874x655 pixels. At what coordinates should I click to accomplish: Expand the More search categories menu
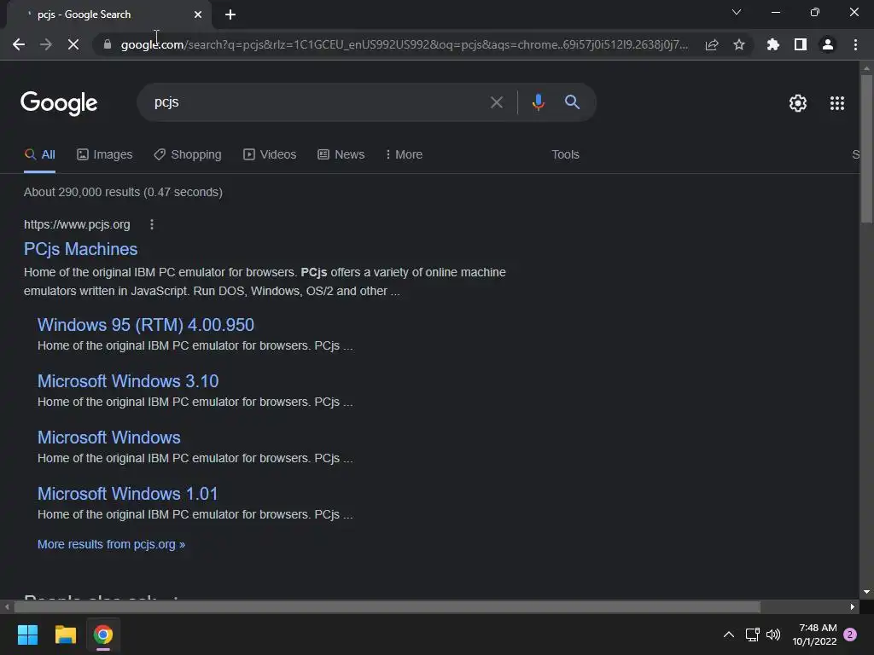tap(404, 154)
